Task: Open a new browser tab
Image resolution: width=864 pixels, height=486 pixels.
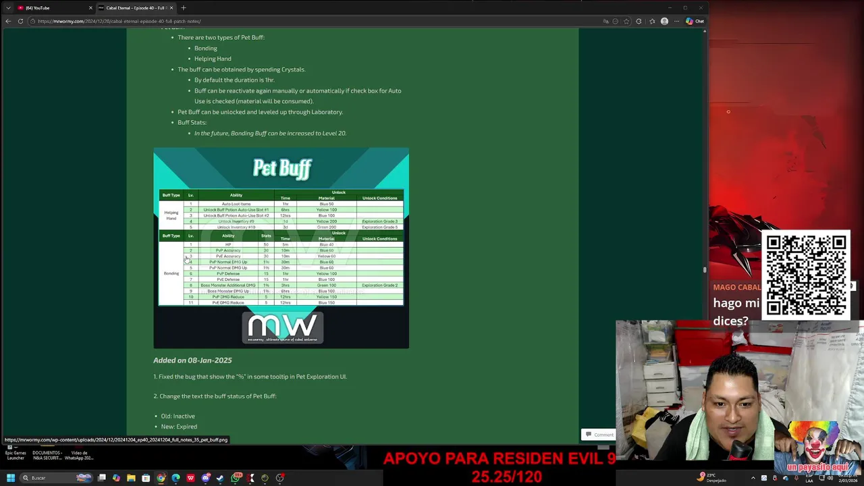Action: click(x=184, y=7)
